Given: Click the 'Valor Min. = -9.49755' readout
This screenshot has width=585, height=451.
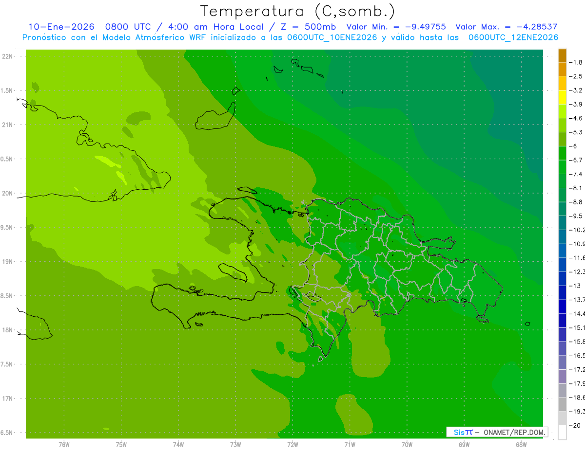Looking at the screenshot, I should [x=396, y=27].
